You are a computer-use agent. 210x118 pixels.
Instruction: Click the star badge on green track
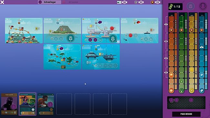tap(182, 30)
